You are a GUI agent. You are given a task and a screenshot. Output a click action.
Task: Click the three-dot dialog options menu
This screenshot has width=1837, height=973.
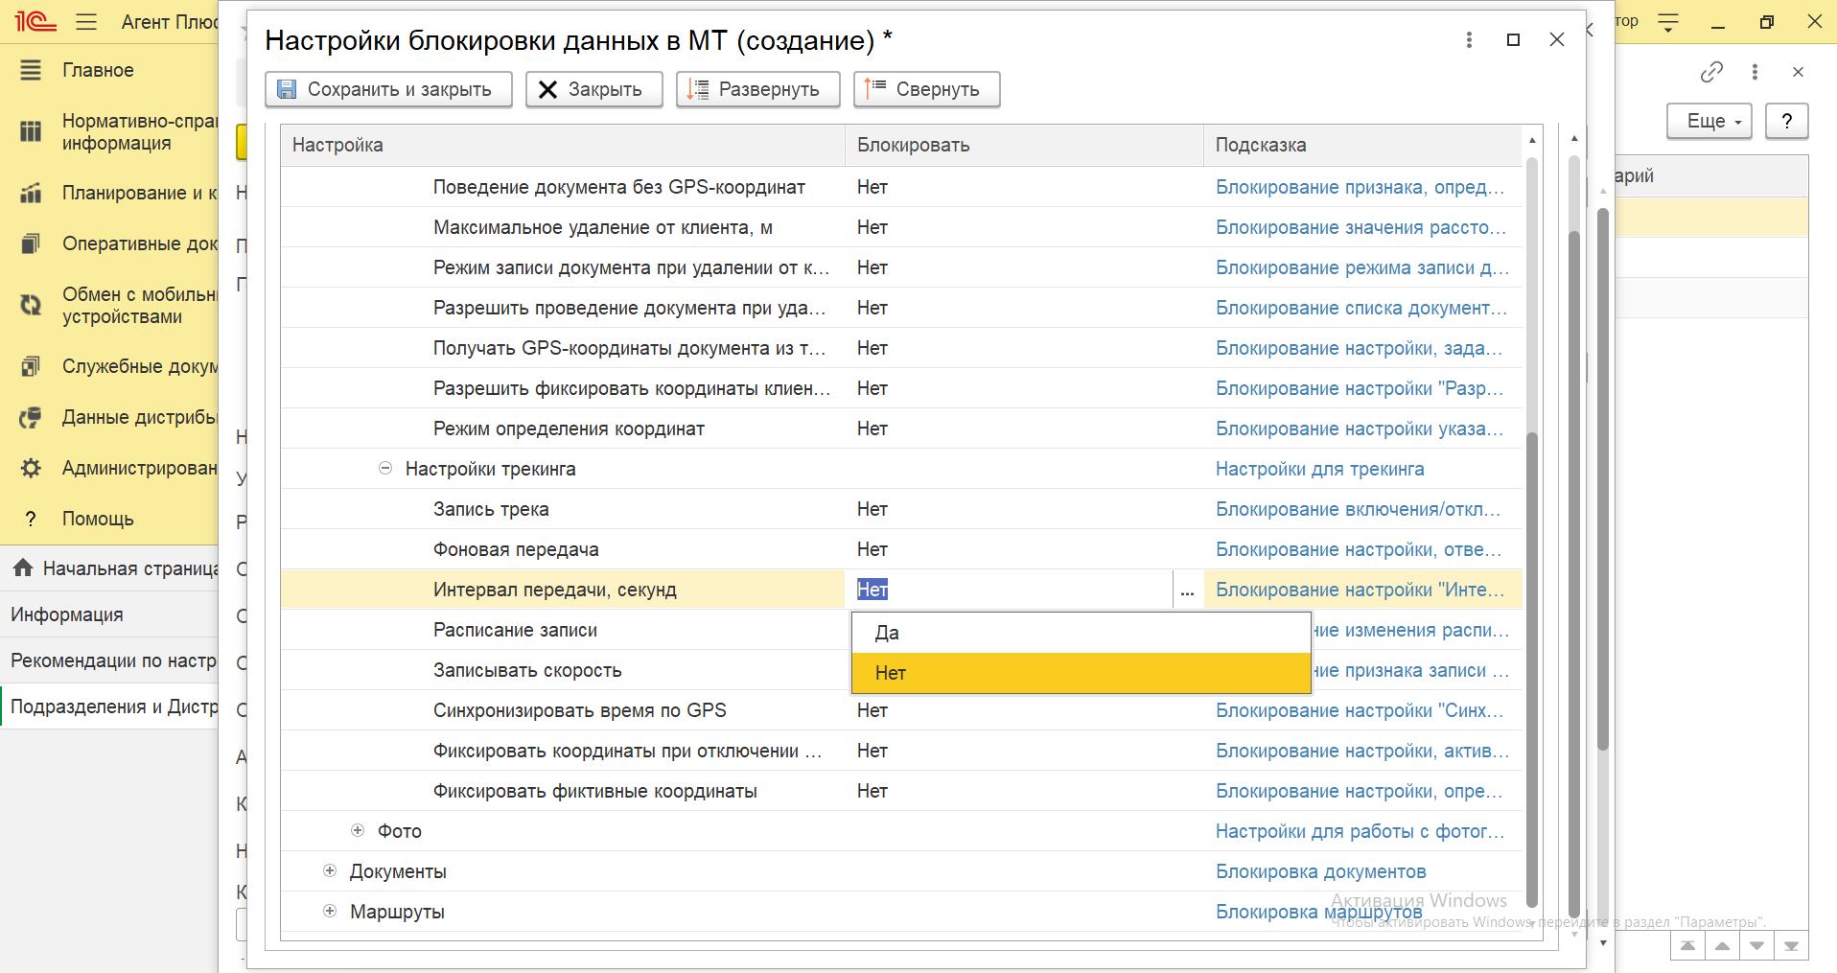(1469, 39)
